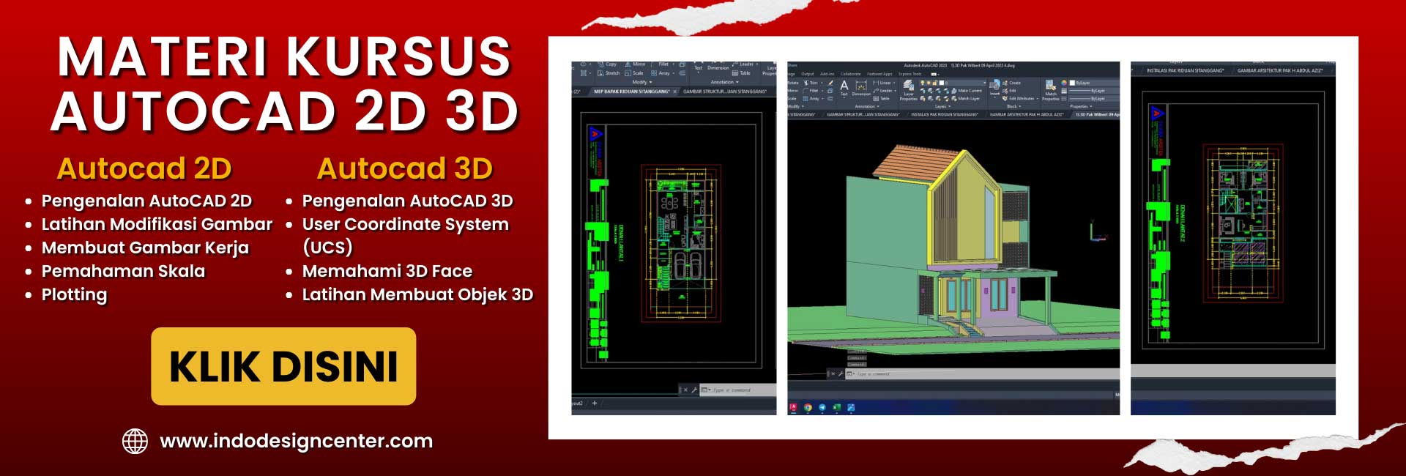The image size is (1406, 476).
Task: Open GAMBAR STRUKTUR tab in left screenshot
Action: pos(724,92)
